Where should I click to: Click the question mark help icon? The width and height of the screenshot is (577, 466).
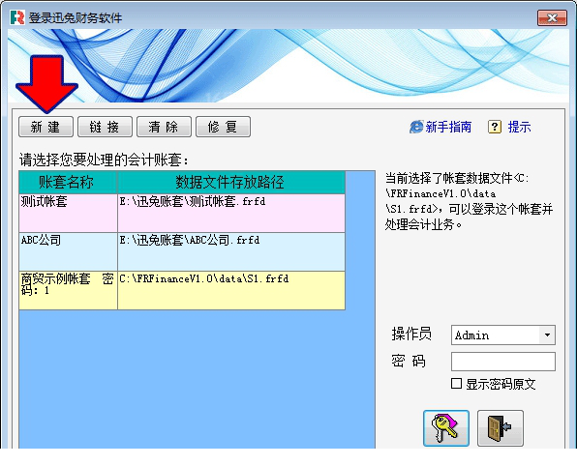coord(495,128)
